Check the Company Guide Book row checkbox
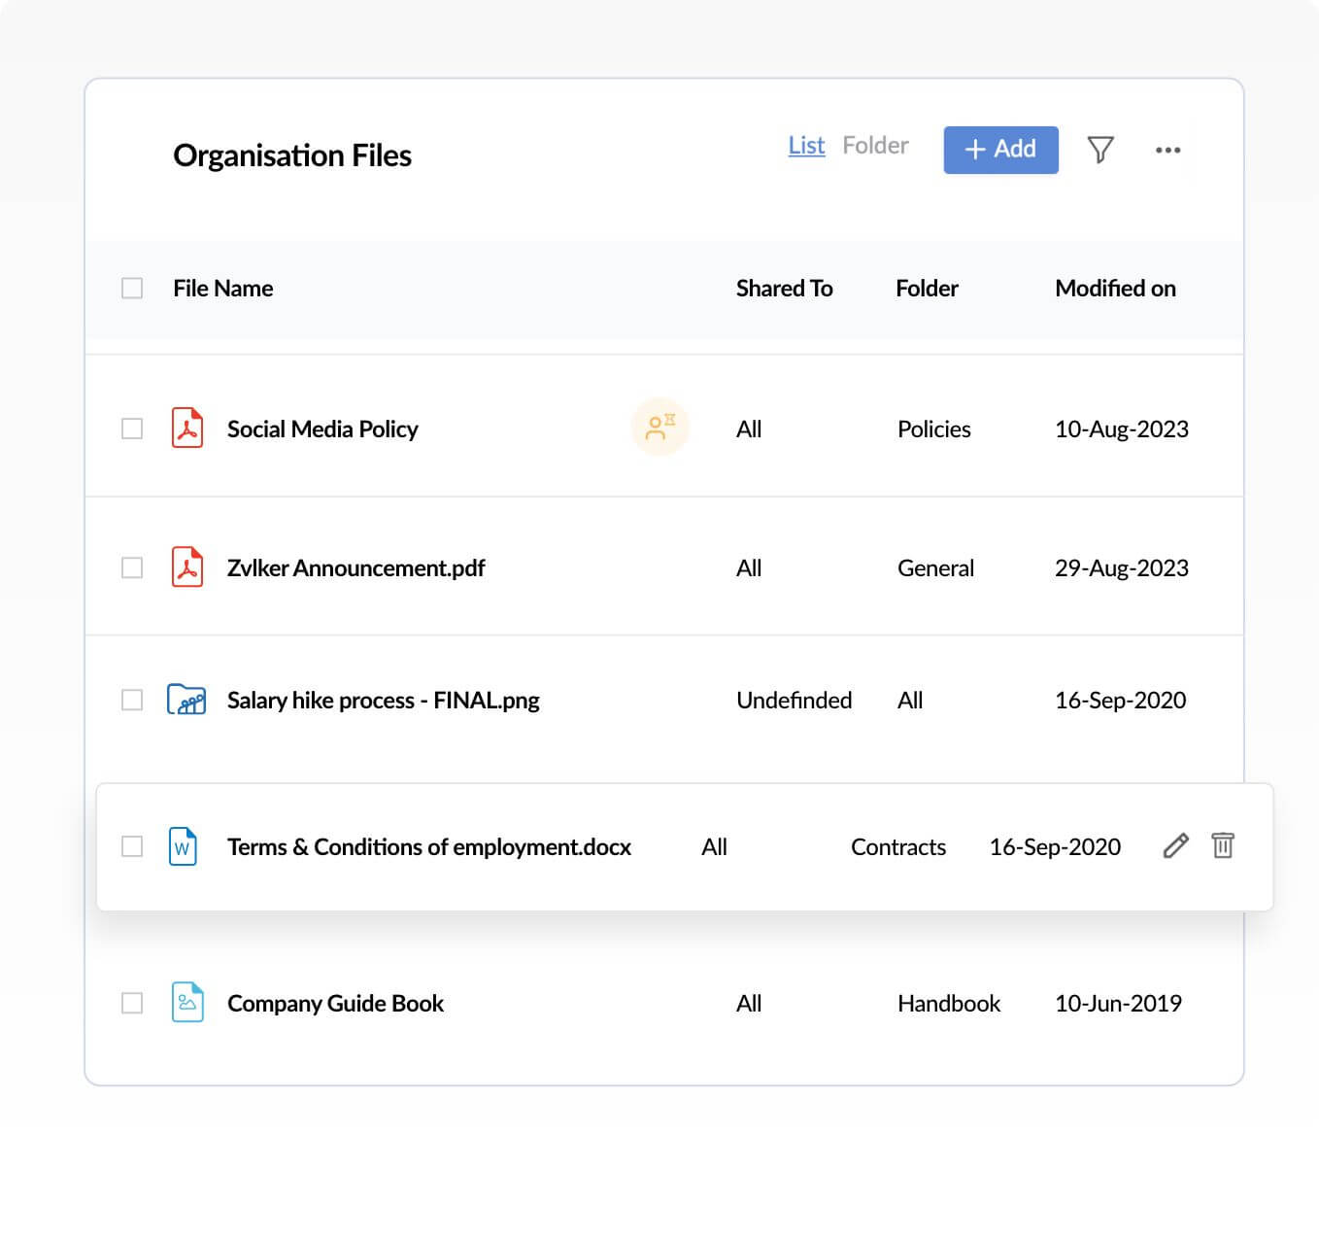The height and width of the screenshot is (1236, 1319). coord(132,1003)
